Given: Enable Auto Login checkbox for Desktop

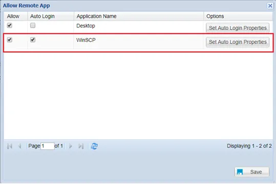Looking at the screenshot, I should pos(33,26).
